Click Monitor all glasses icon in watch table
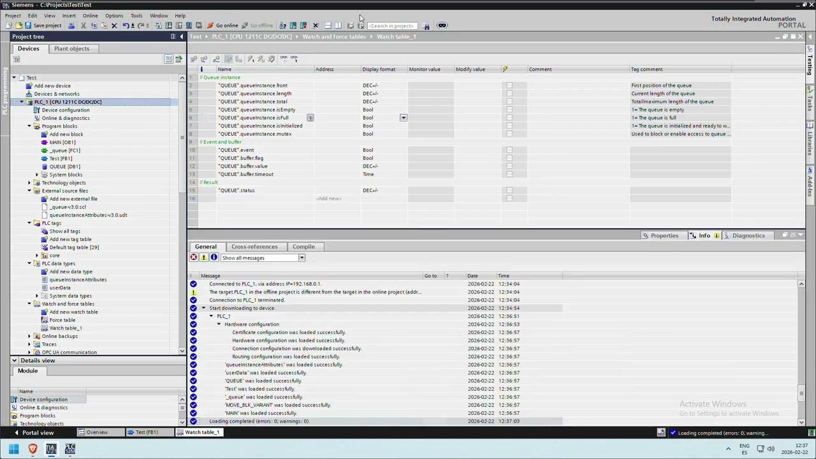 click(284, 59)
